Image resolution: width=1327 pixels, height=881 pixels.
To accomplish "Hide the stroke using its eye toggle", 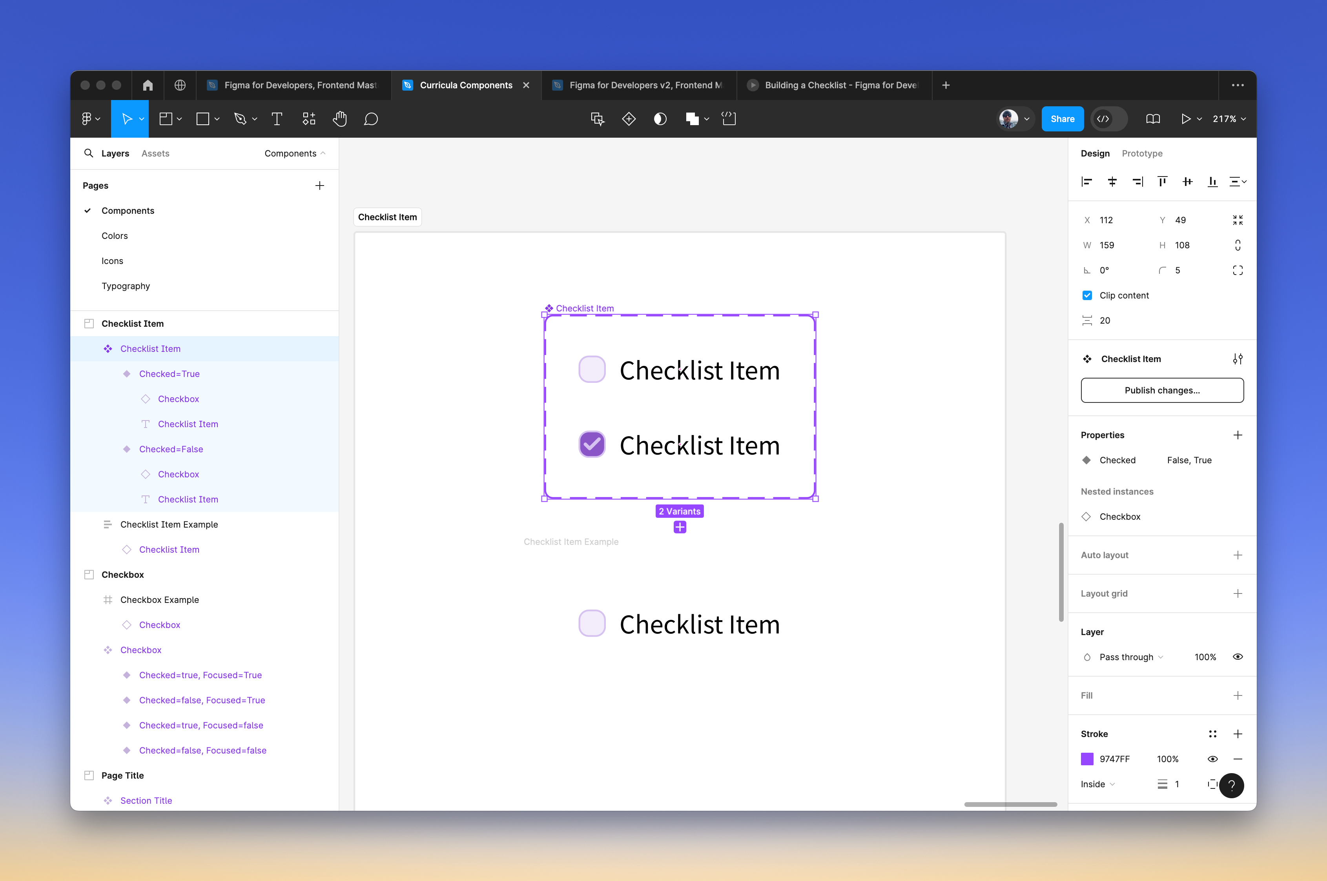I will (x=1212, y=759).
